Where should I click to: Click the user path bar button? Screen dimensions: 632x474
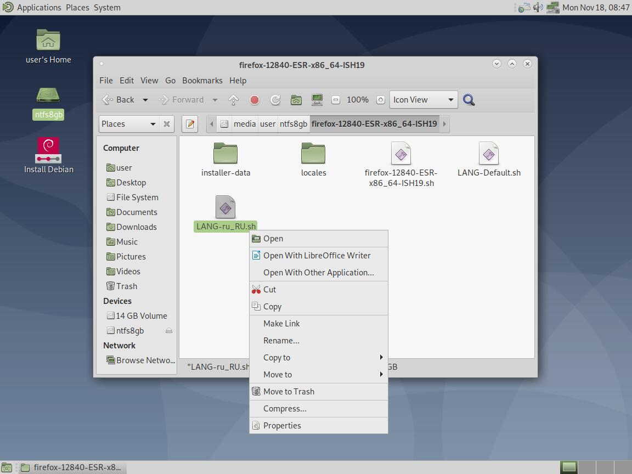268,124
